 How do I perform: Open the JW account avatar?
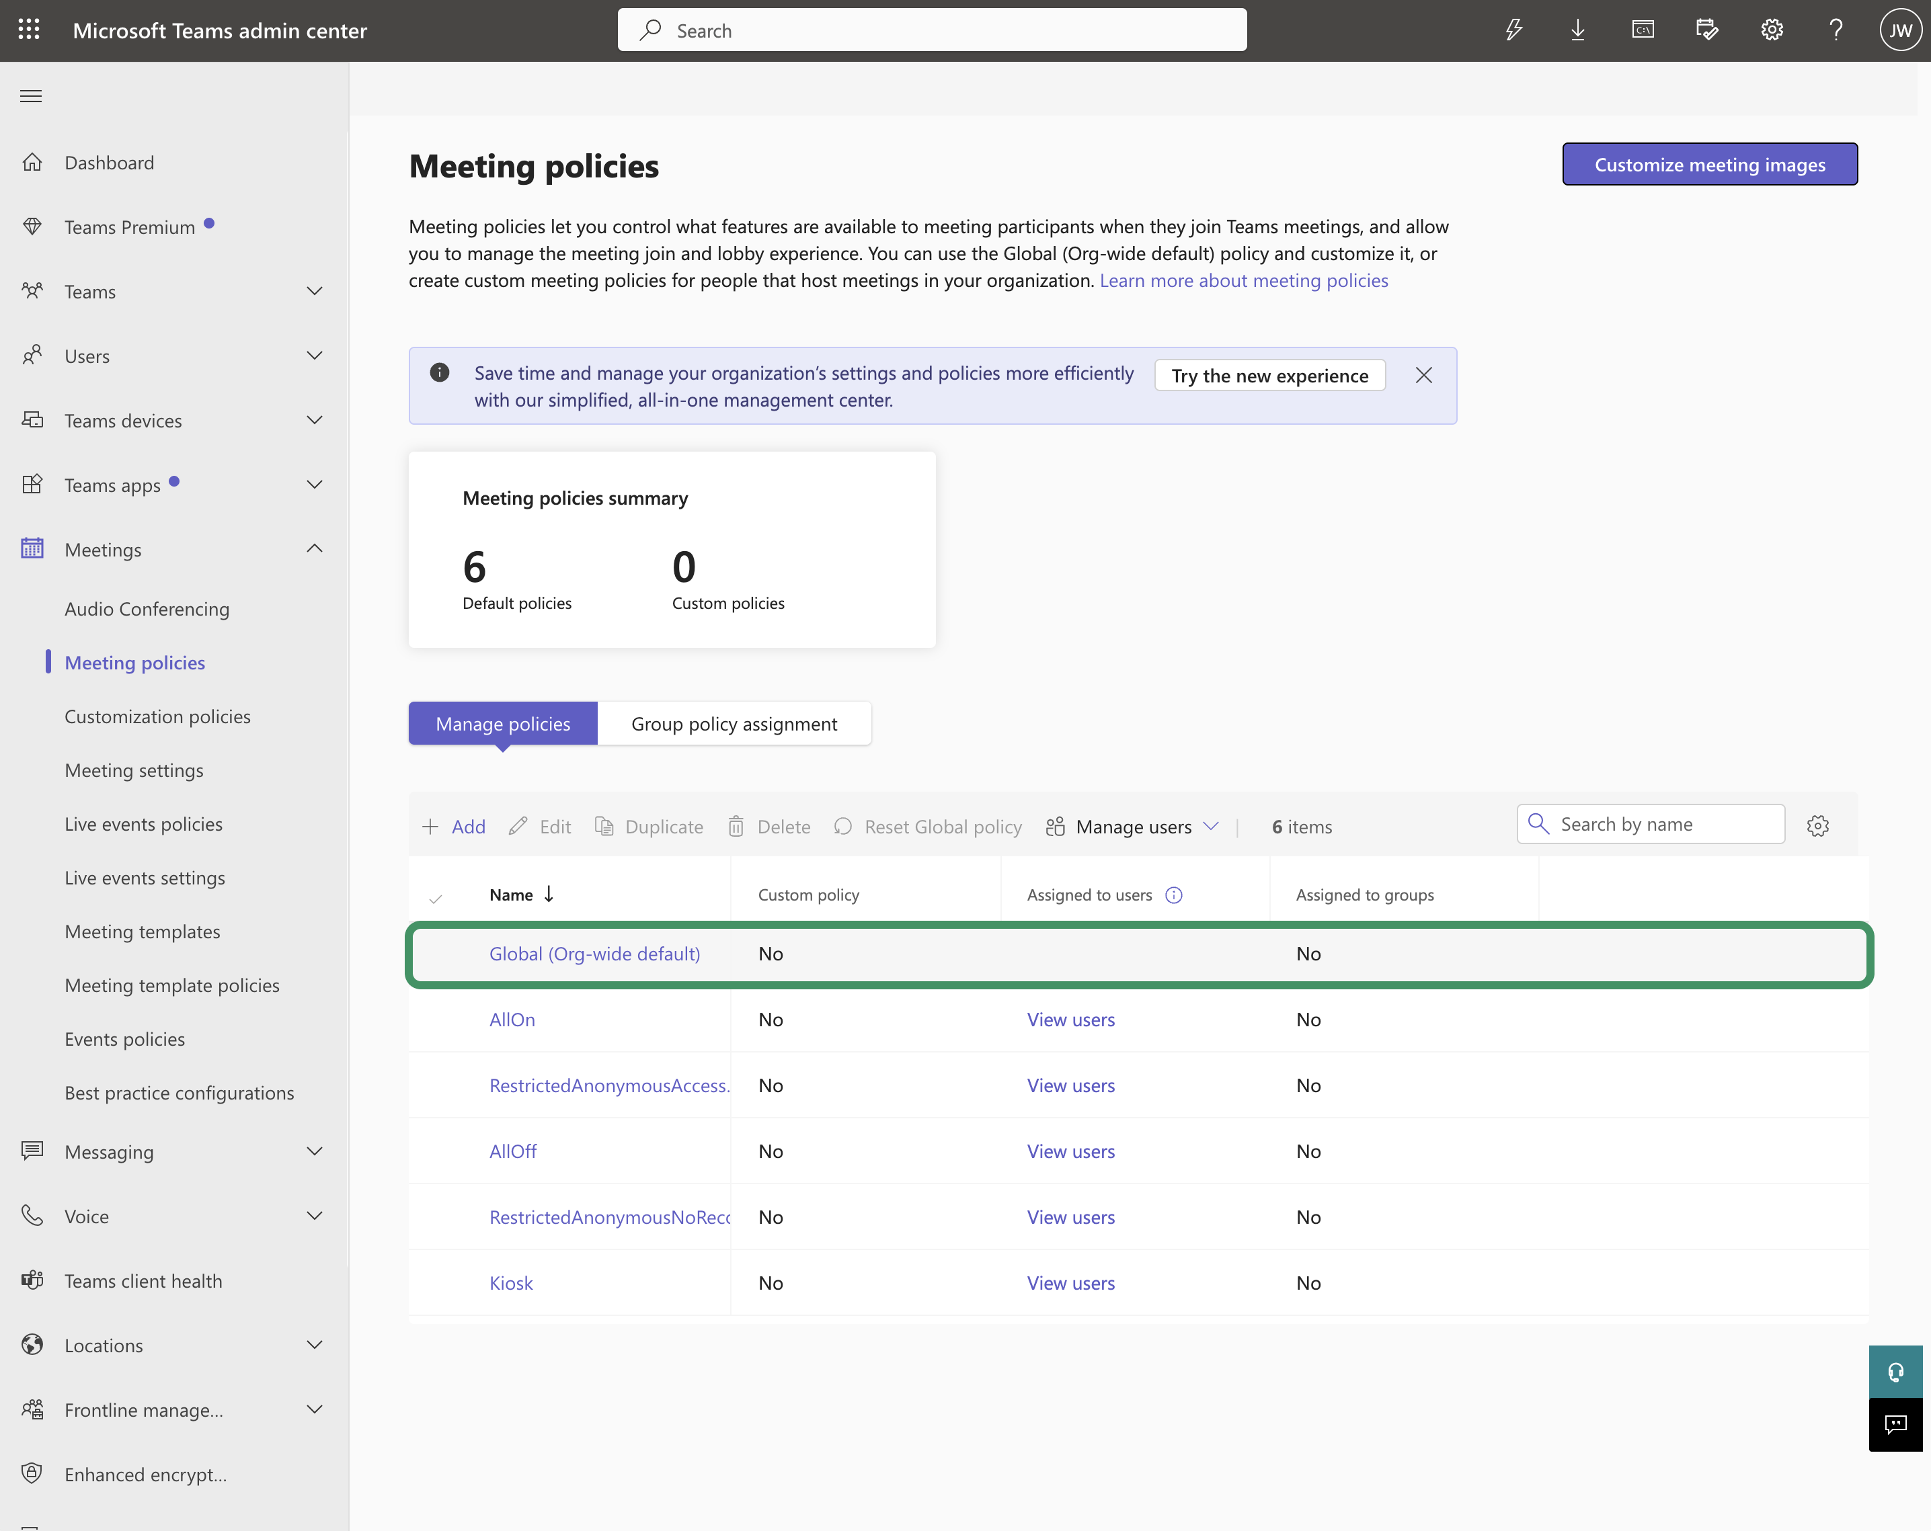coord(1901,30)
